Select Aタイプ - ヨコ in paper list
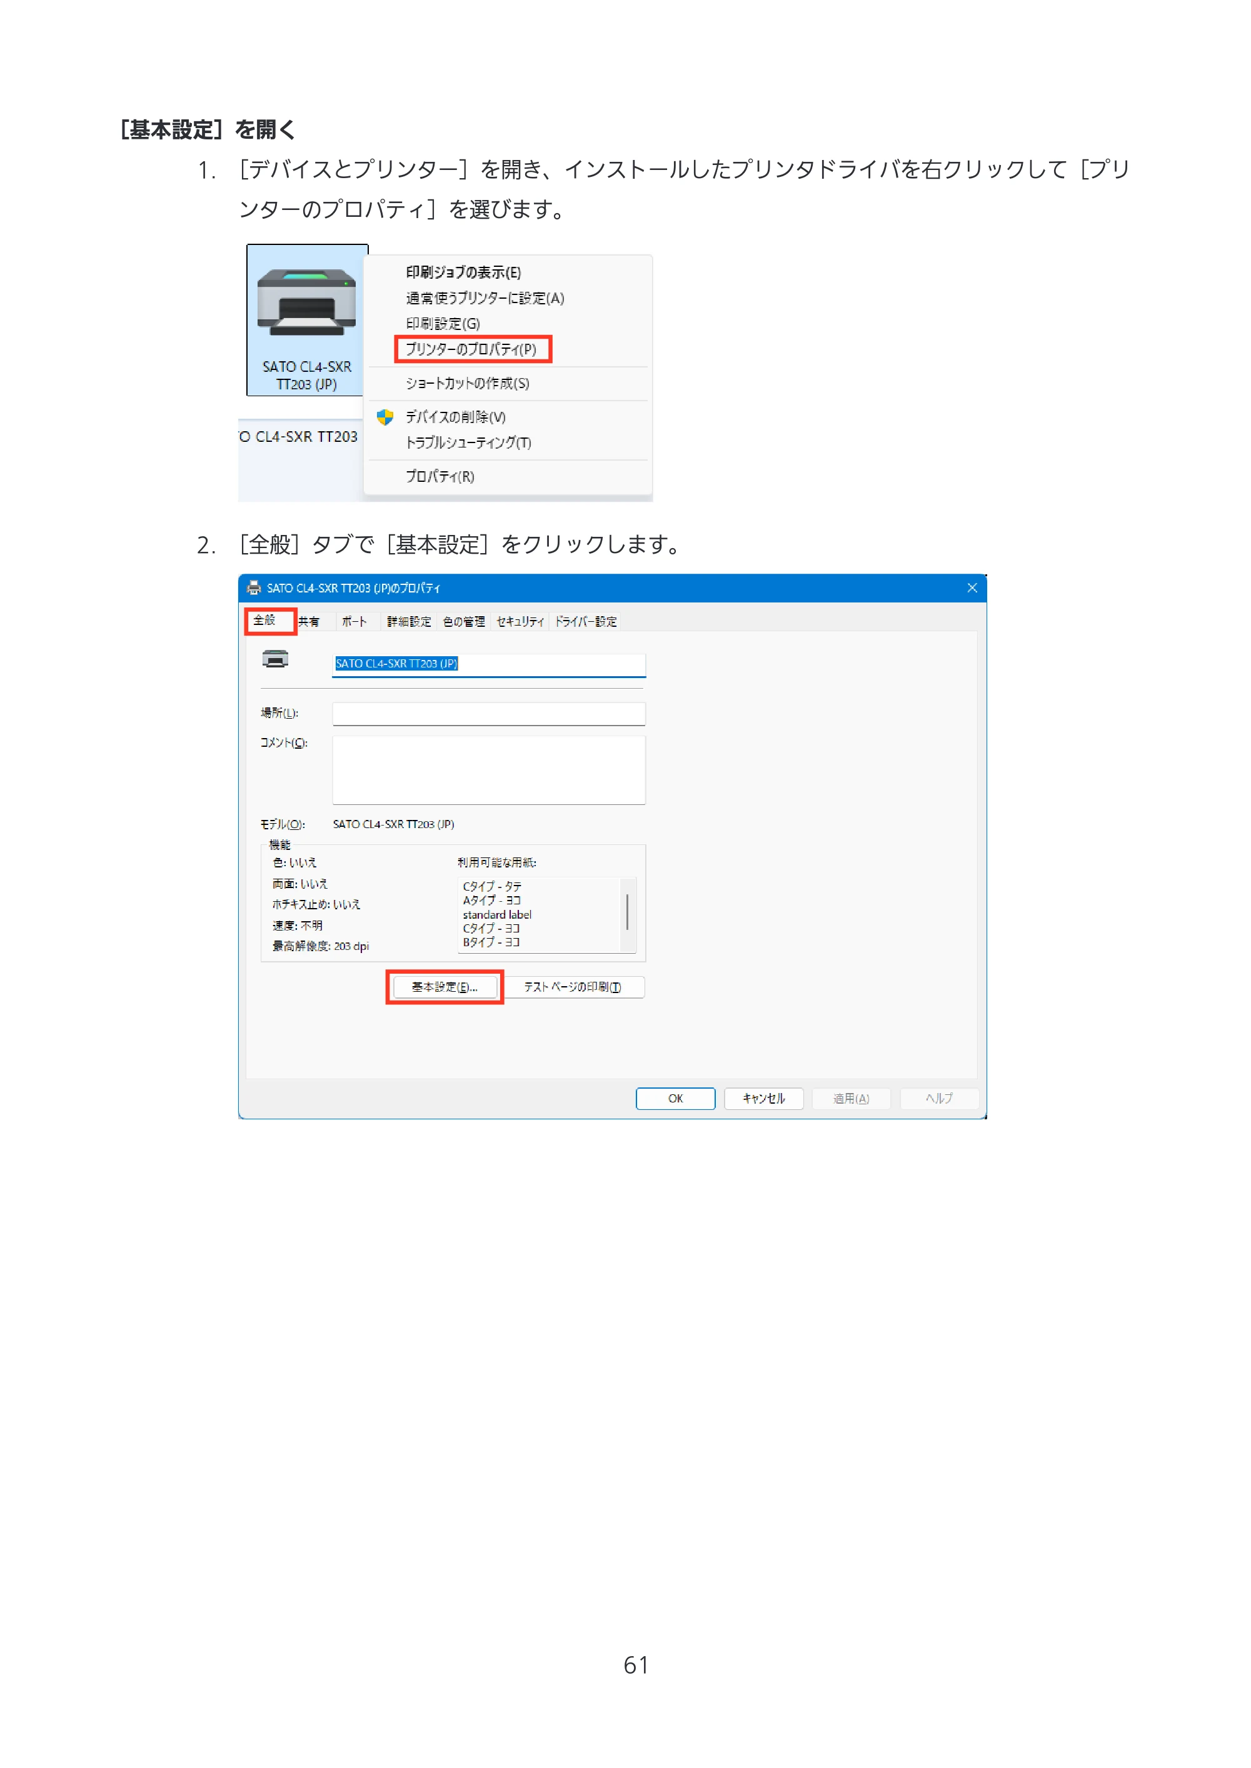Image resolution: width=1251 pixels, height=1768 pixels. [491, 900]
